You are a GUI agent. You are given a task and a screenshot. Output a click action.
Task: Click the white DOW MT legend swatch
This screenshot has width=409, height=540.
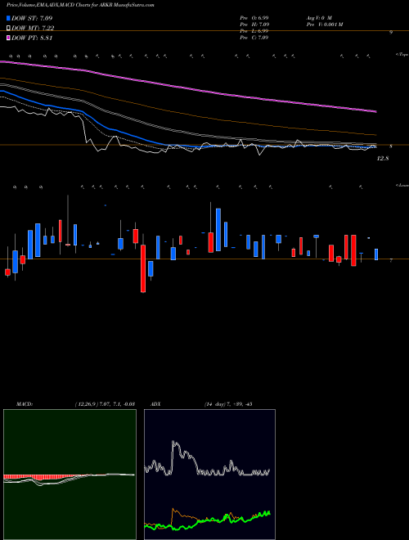pyautogui.click(x=9, y=29)
